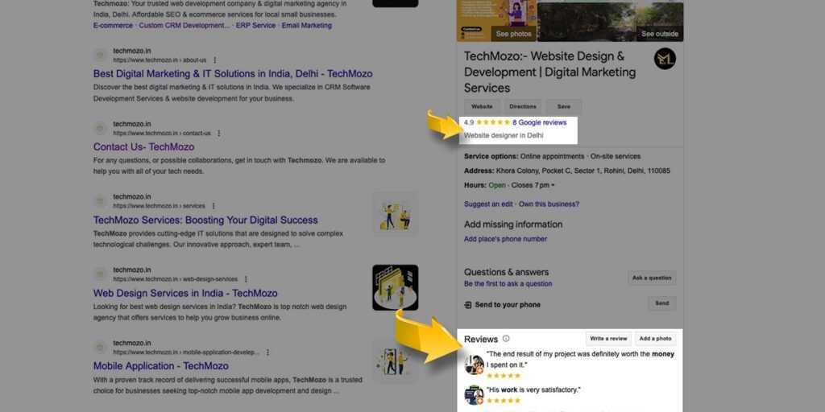Click Ask a question button
This screenshot has width=825, height=412.
tap(652, 278)
